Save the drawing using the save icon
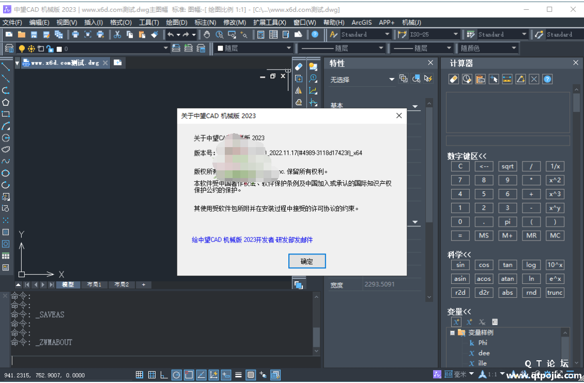 pyautogui.click(x=34, y=35)
